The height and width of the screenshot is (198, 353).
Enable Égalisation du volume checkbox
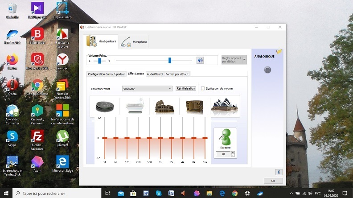point(203,88)
